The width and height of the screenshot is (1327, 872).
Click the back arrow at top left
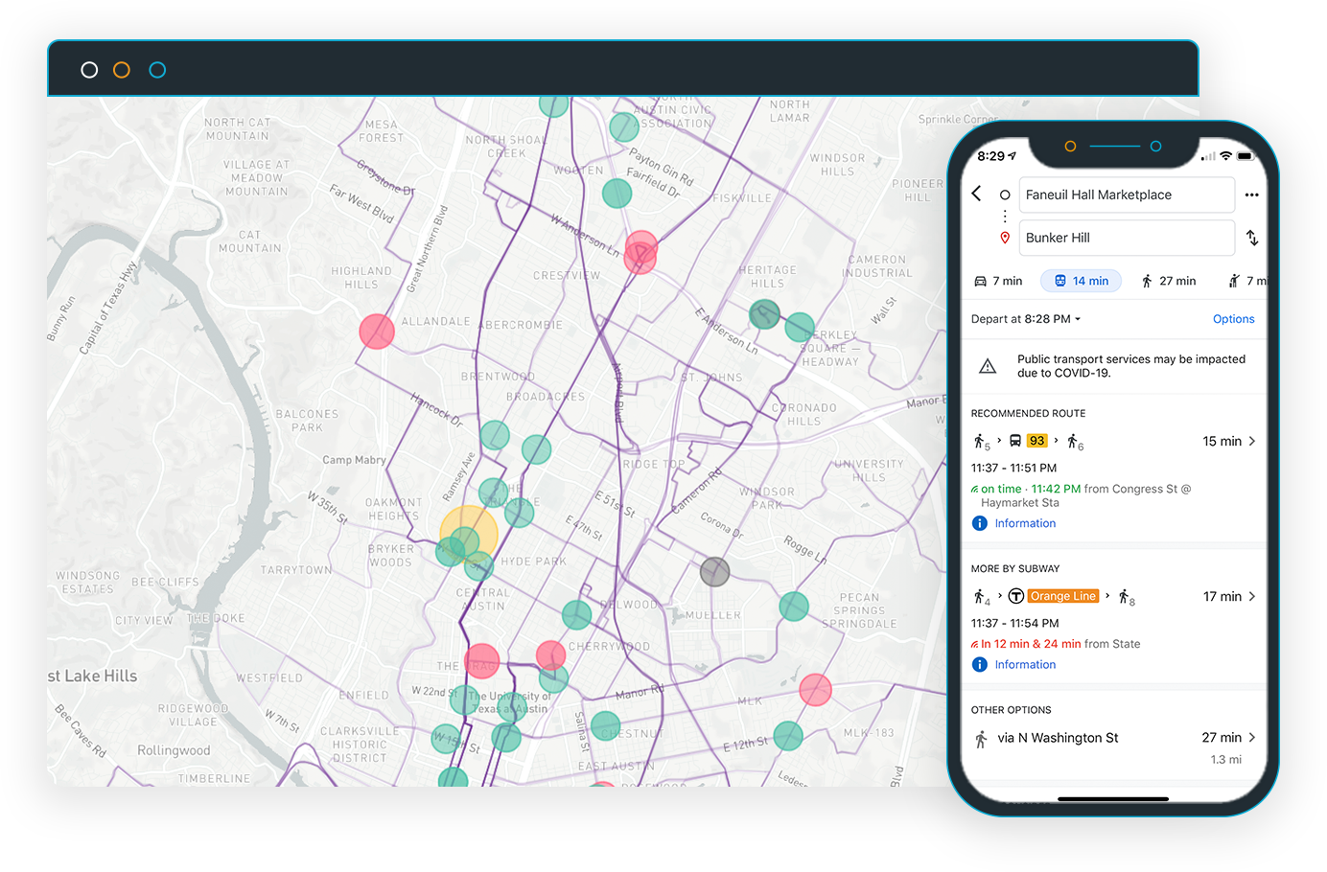975,194
